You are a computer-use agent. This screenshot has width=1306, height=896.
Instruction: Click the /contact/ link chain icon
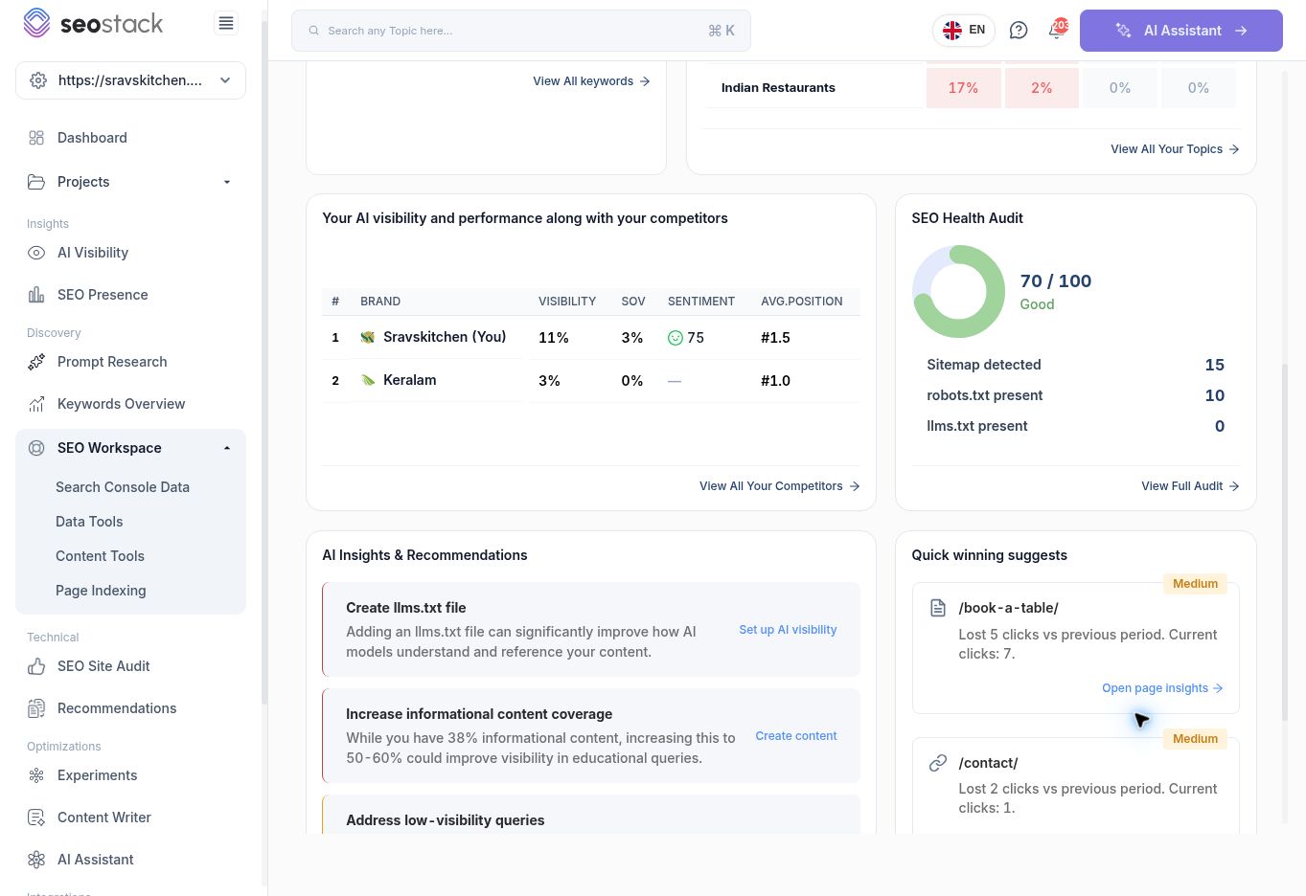938,763
